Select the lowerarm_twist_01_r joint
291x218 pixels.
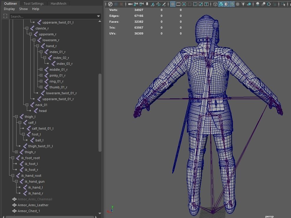[x=61, y=93]
